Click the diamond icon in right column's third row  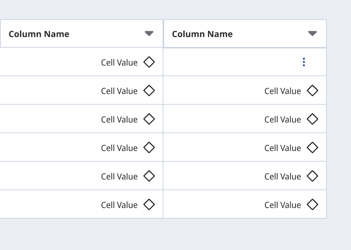312,119
